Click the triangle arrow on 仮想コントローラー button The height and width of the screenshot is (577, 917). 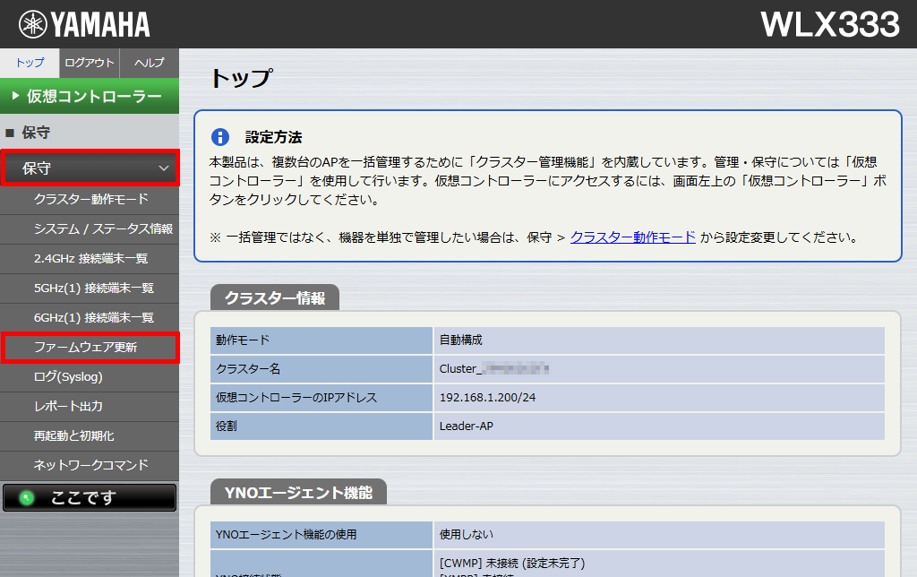click(15, 95)
